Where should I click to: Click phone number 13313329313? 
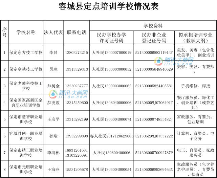(x=77, y=69)
